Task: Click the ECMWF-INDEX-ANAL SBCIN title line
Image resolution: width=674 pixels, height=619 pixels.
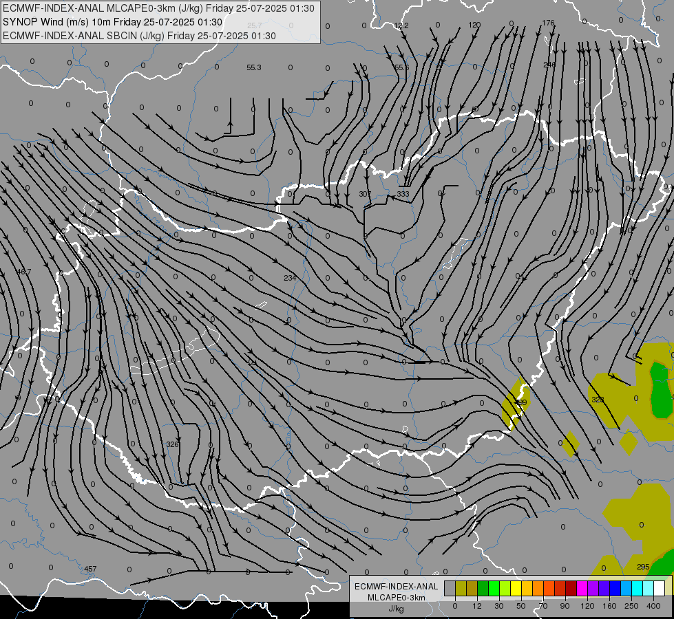Action: coord(139,36)
